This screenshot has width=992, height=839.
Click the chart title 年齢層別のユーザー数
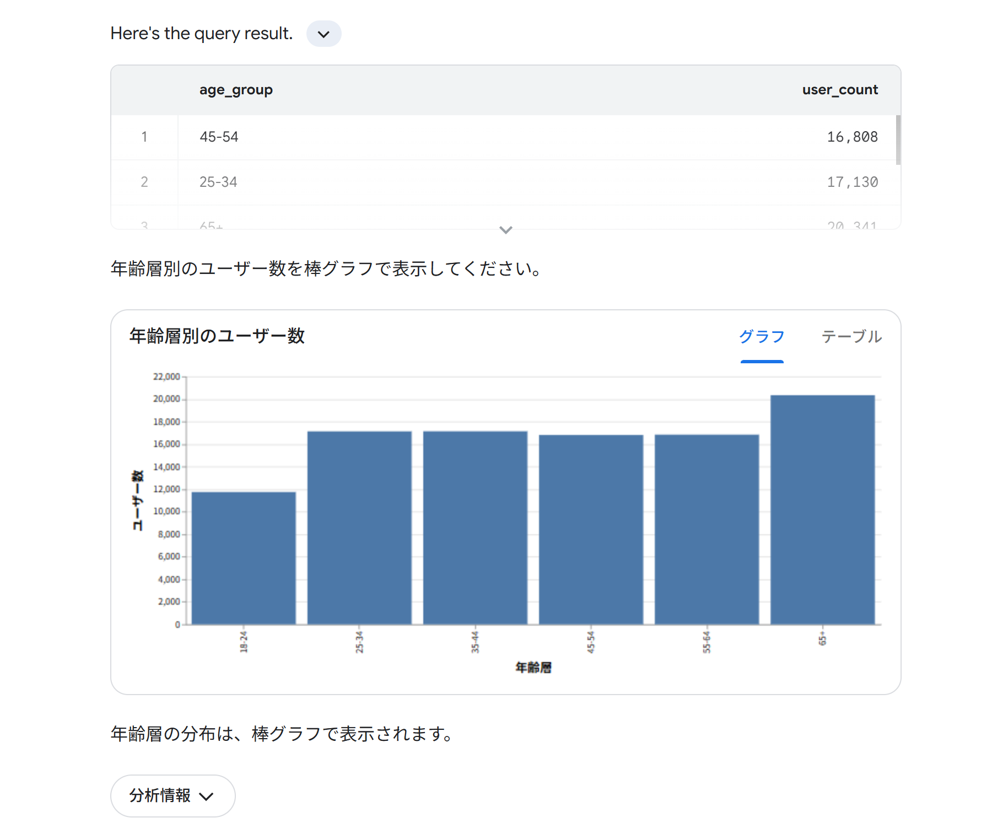tap(217, 336)
